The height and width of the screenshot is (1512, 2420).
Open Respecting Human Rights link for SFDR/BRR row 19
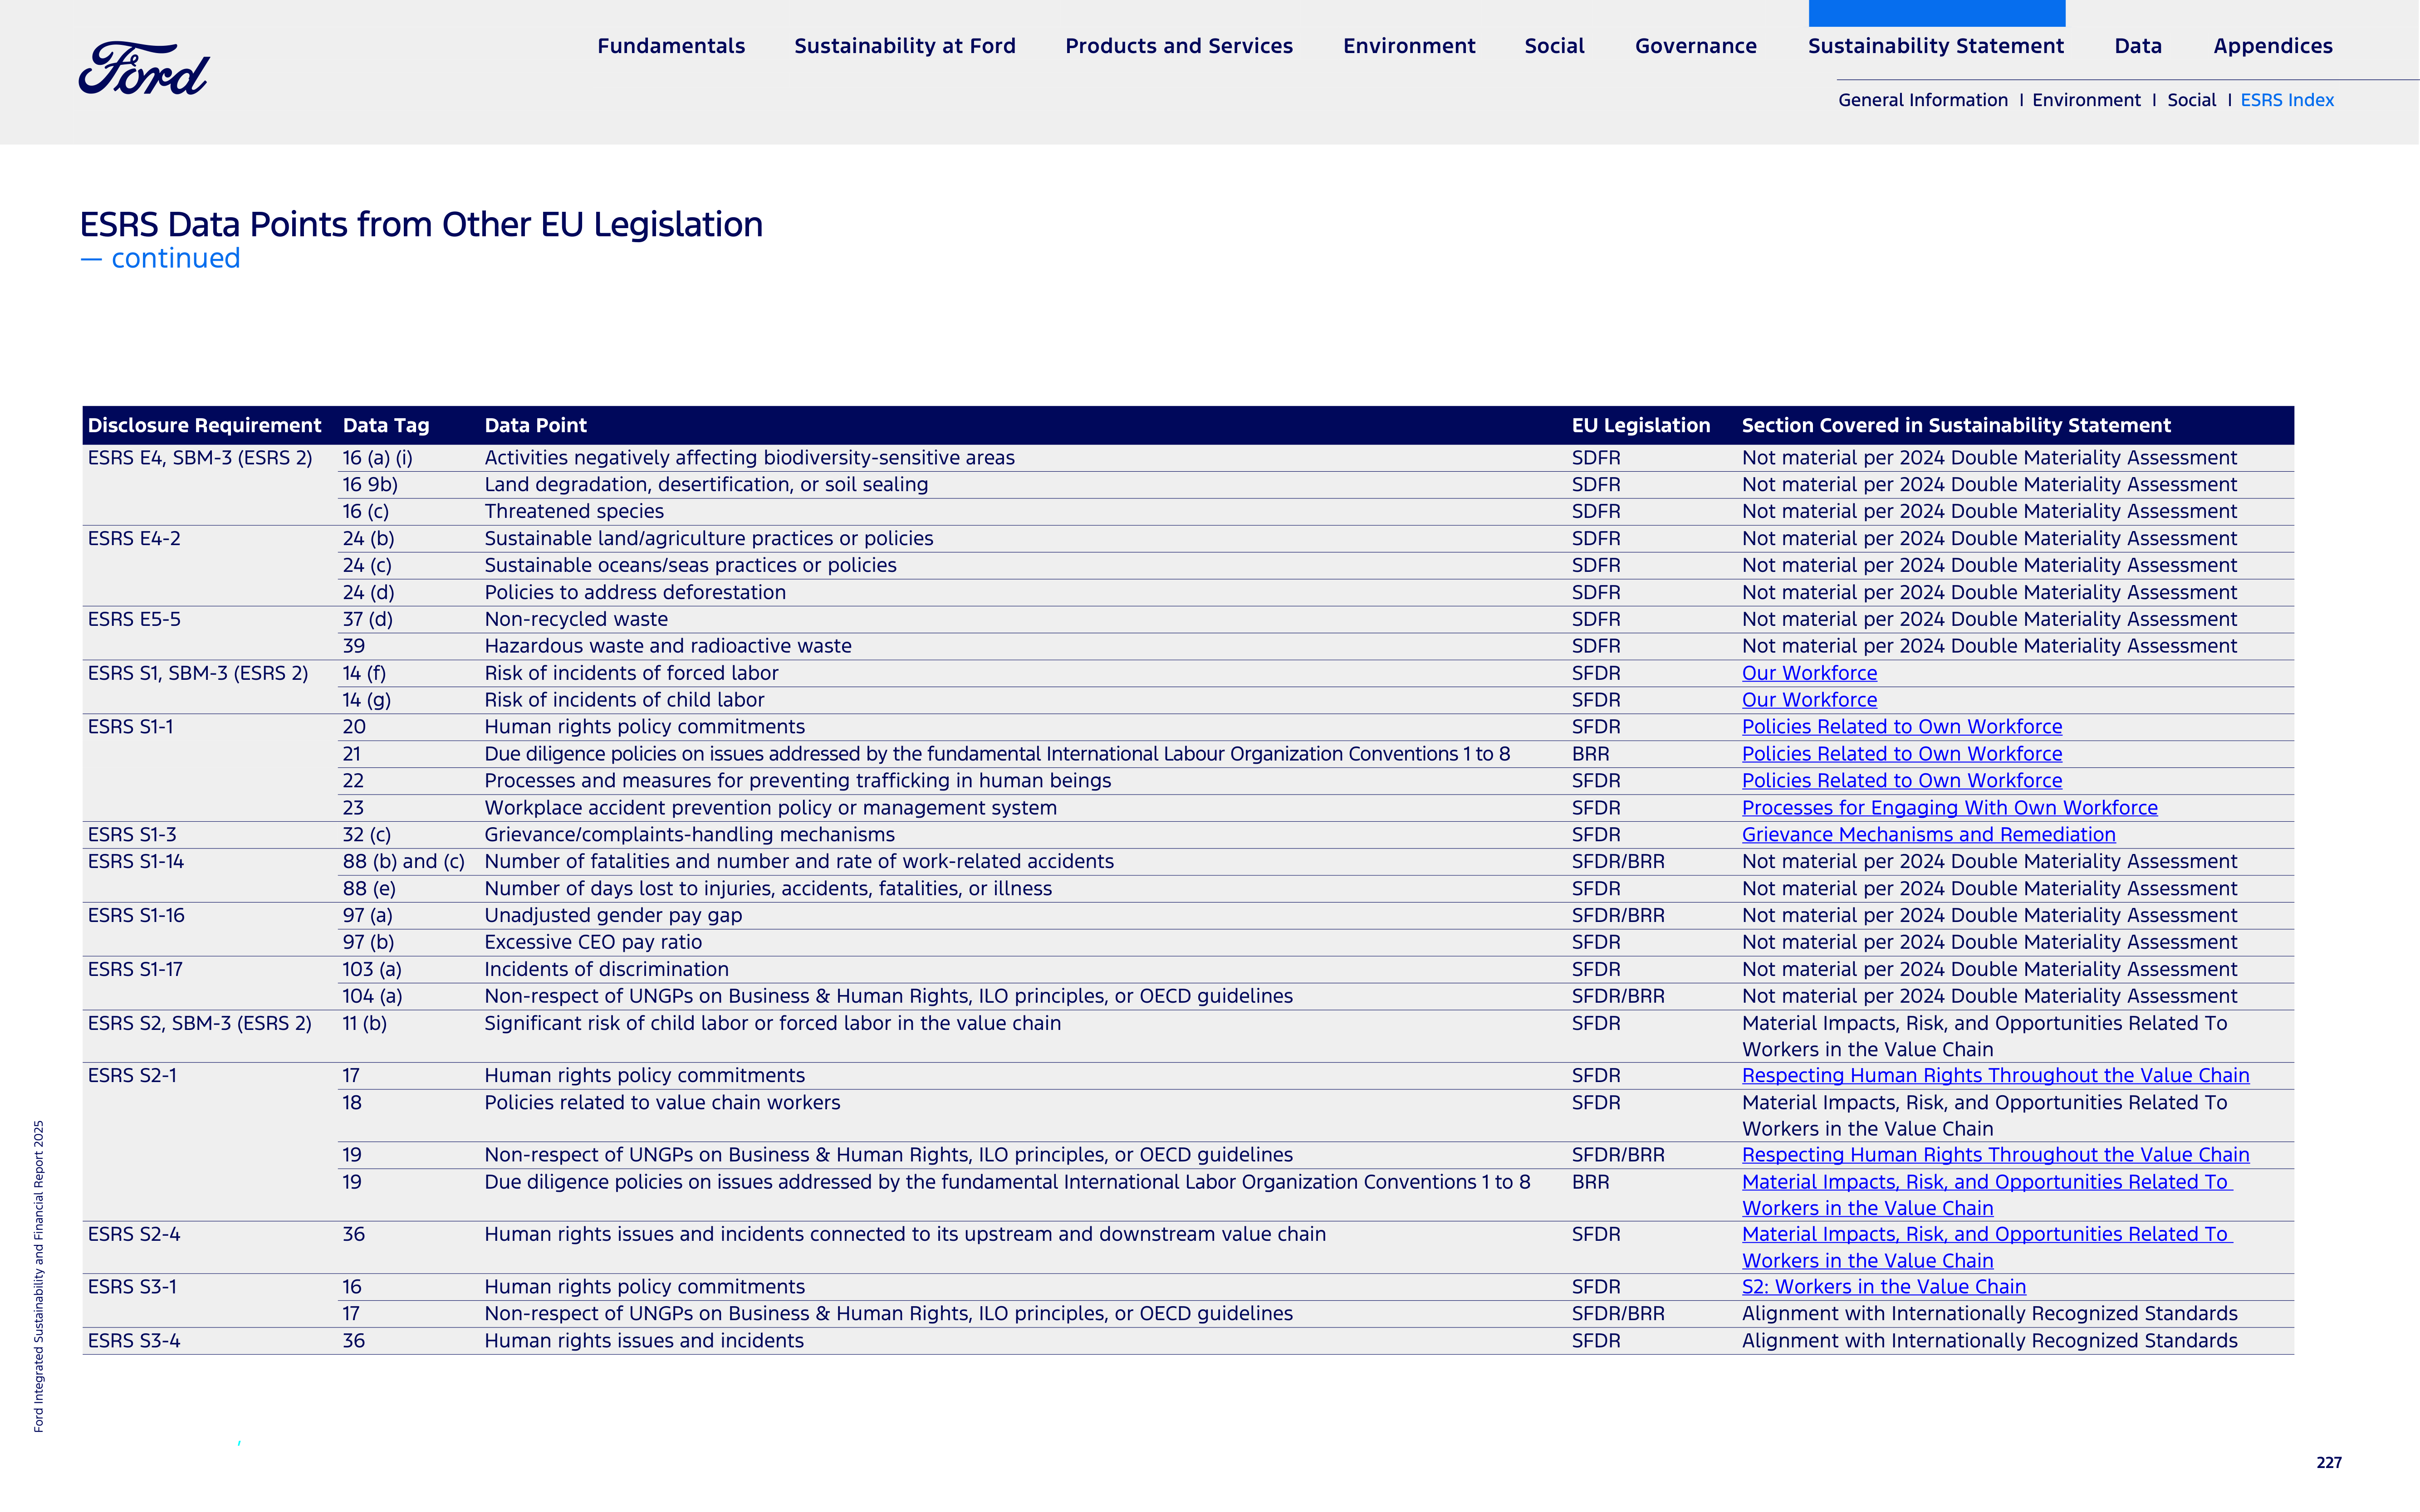(1996, 1155)
